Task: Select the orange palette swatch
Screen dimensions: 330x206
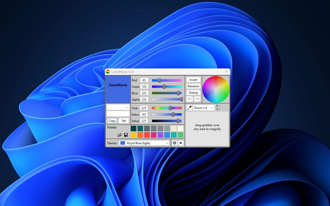Action: 140,135
